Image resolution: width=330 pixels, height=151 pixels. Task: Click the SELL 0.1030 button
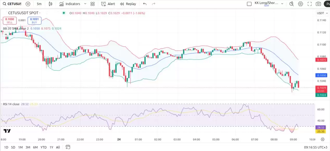point(9,21)
